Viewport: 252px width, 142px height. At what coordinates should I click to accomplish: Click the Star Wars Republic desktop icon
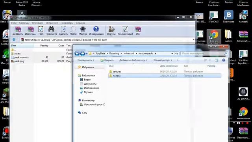pos(243,57)
